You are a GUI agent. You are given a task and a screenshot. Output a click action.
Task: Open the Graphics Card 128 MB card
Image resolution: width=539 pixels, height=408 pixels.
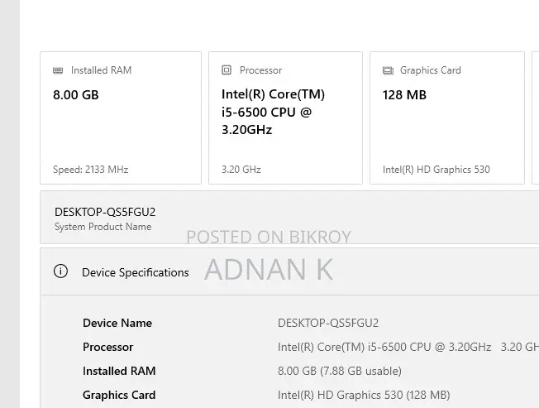pos(447,118)
